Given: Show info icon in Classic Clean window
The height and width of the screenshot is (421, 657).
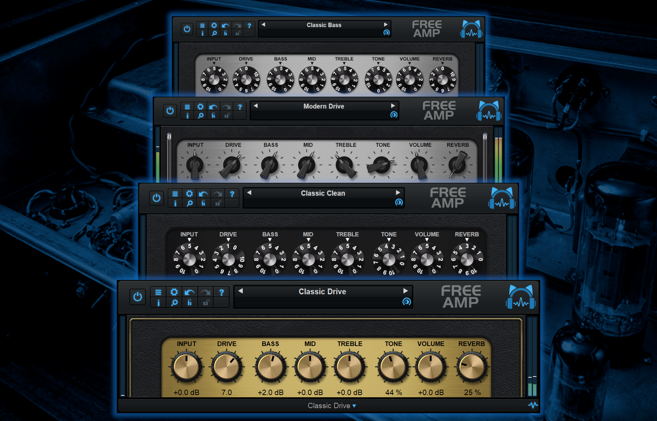Looking at the screenshot, I should [175, 203].
